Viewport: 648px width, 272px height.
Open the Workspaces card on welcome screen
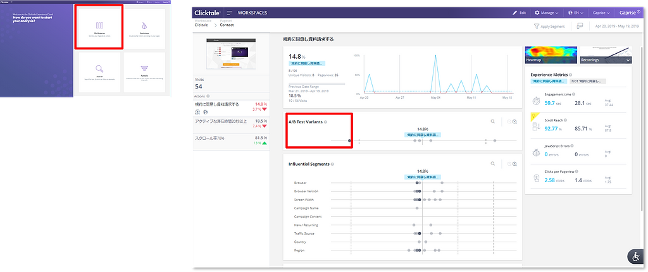pos(99,27)
